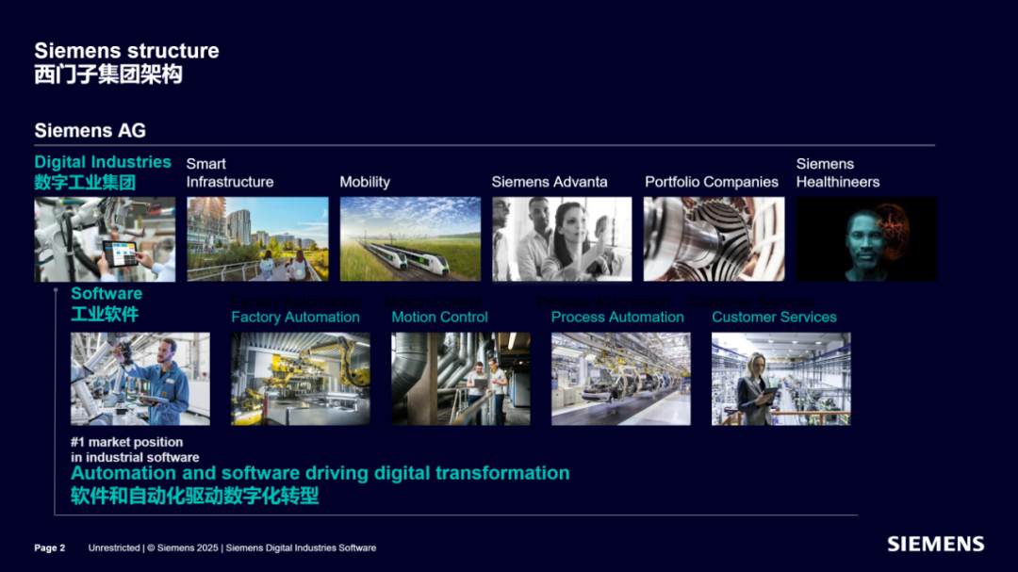The image size is (1018, 572).
Task: Select the teal 'Motion Control' label
Action: (439, 317)
